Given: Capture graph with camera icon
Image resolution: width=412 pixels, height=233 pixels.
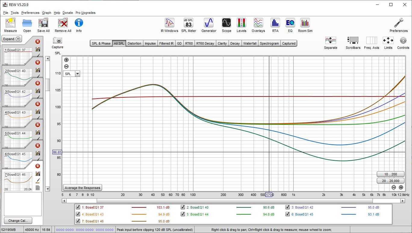Looking at the screenshot, I should point(58,40).
